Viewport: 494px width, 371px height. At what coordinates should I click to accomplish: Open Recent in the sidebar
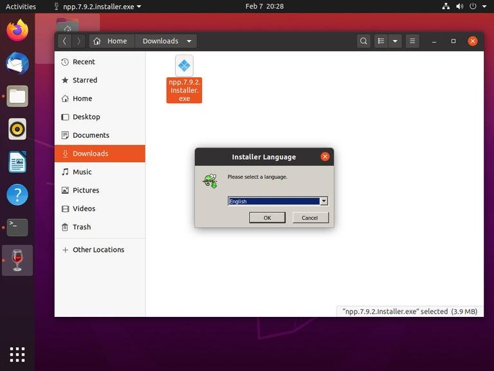click(x=84, y=62)
